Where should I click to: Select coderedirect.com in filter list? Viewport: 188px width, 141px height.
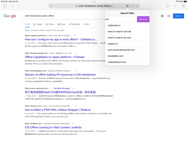[x=127, y=62]
